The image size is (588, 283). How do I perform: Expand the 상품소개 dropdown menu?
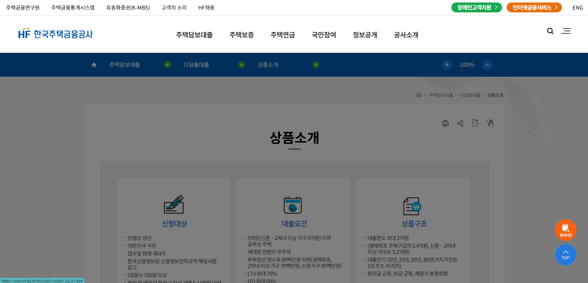(316, 65)
